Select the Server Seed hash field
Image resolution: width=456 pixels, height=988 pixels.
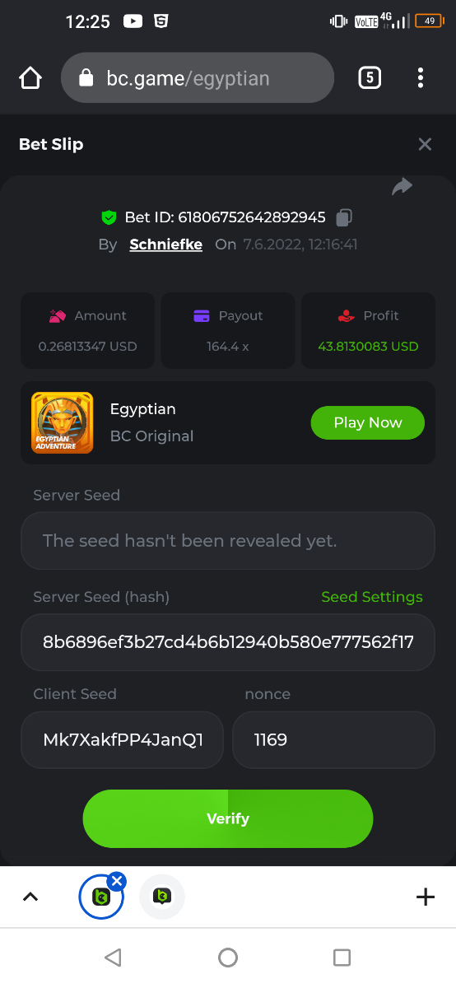coord(228,641)
